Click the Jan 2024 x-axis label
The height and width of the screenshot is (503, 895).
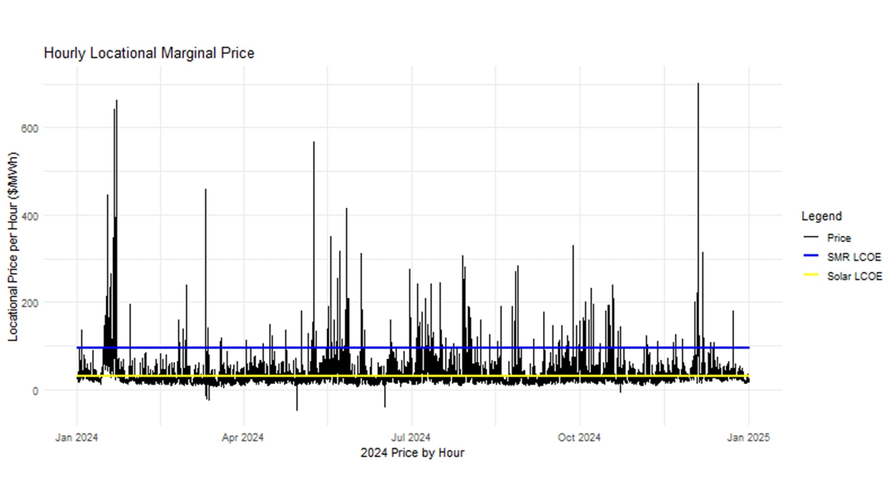76,438
